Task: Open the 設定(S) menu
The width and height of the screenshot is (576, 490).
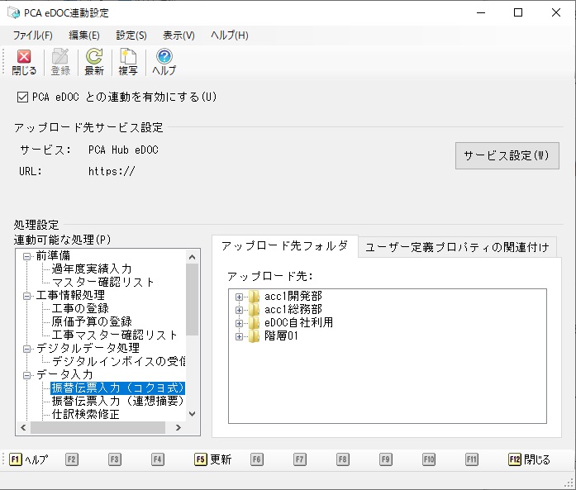Action: click(131, 36)
